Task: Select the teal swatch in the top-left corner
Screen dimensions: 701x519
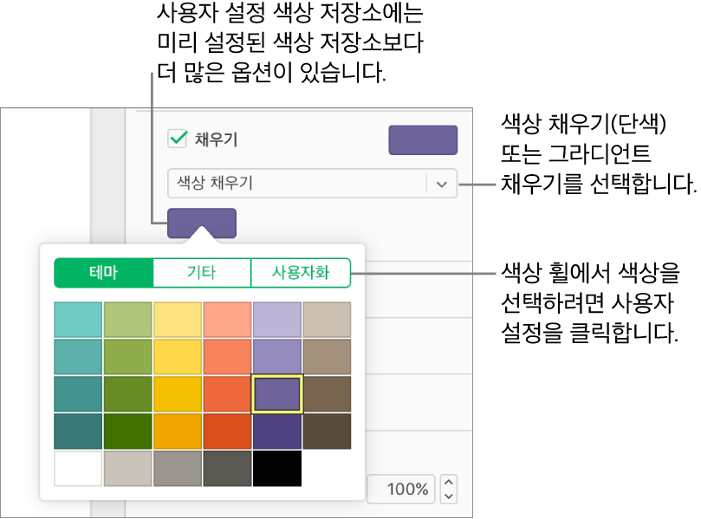Action: click(x=77, y=319)
